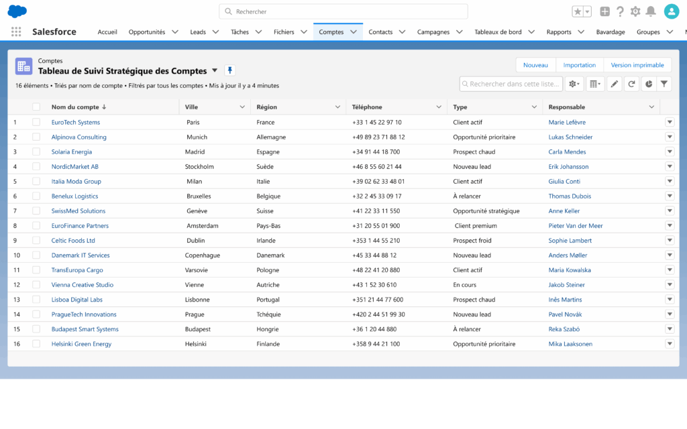Viewport: 687px width, 429px height.
Task: Click the Salesforce cloud logo
Action: pyautogui.click(x=17, y=11)
